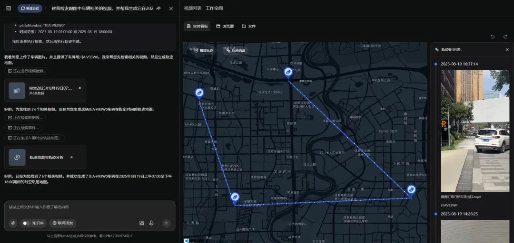Click the map navigation arrow icon at bottom-left
The image size is (514, 243).
187,241
